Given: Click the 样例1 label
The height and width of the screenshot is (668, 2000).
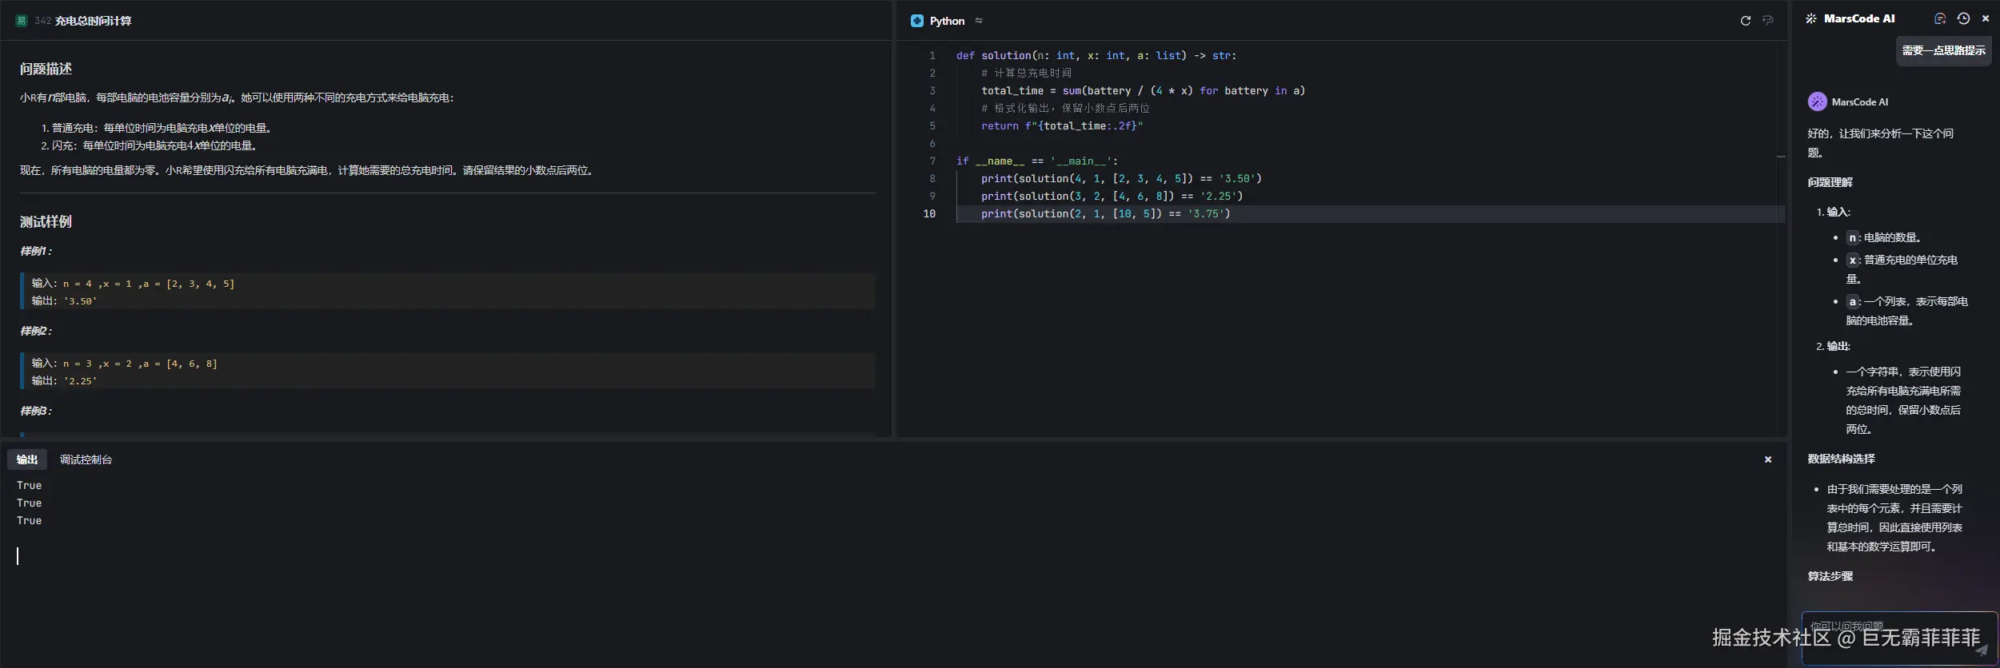Looking at the screenshot, I should click(36, 251).
